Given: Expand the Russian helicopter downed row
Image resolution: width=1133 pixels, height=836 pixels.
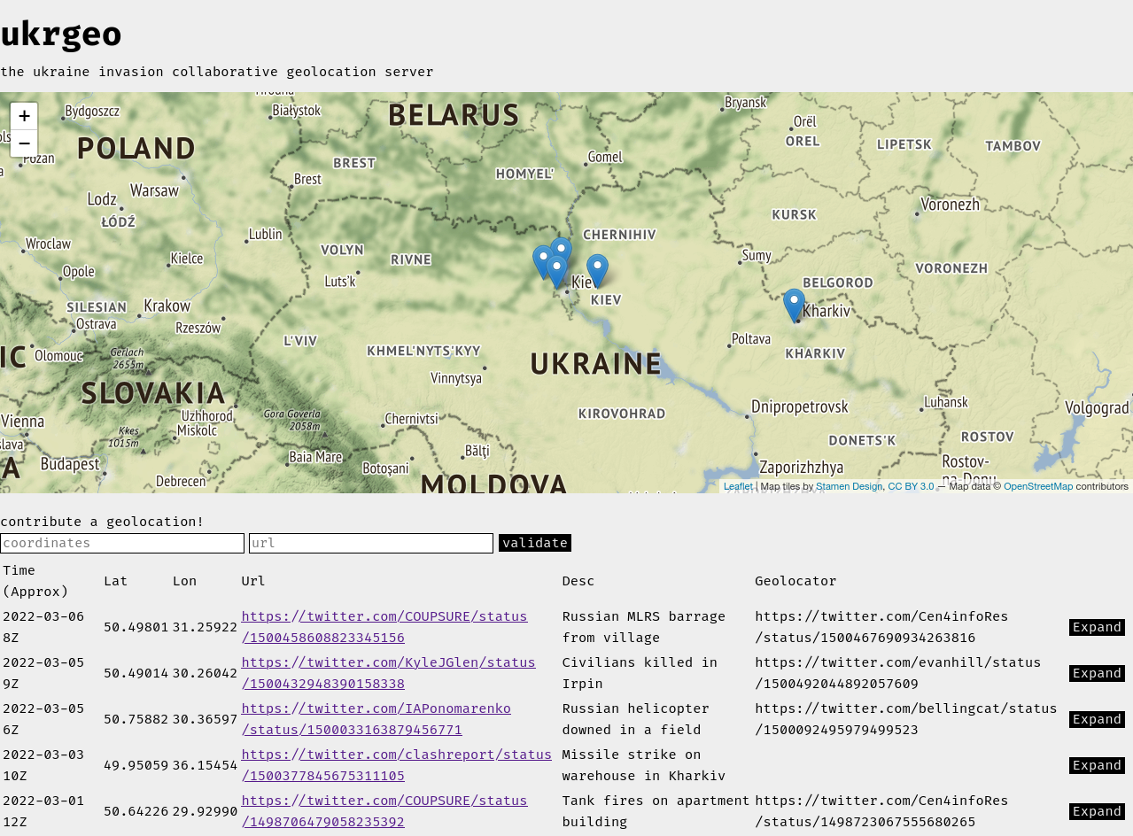Looking at the screenshot, I should pos(1097,719).
